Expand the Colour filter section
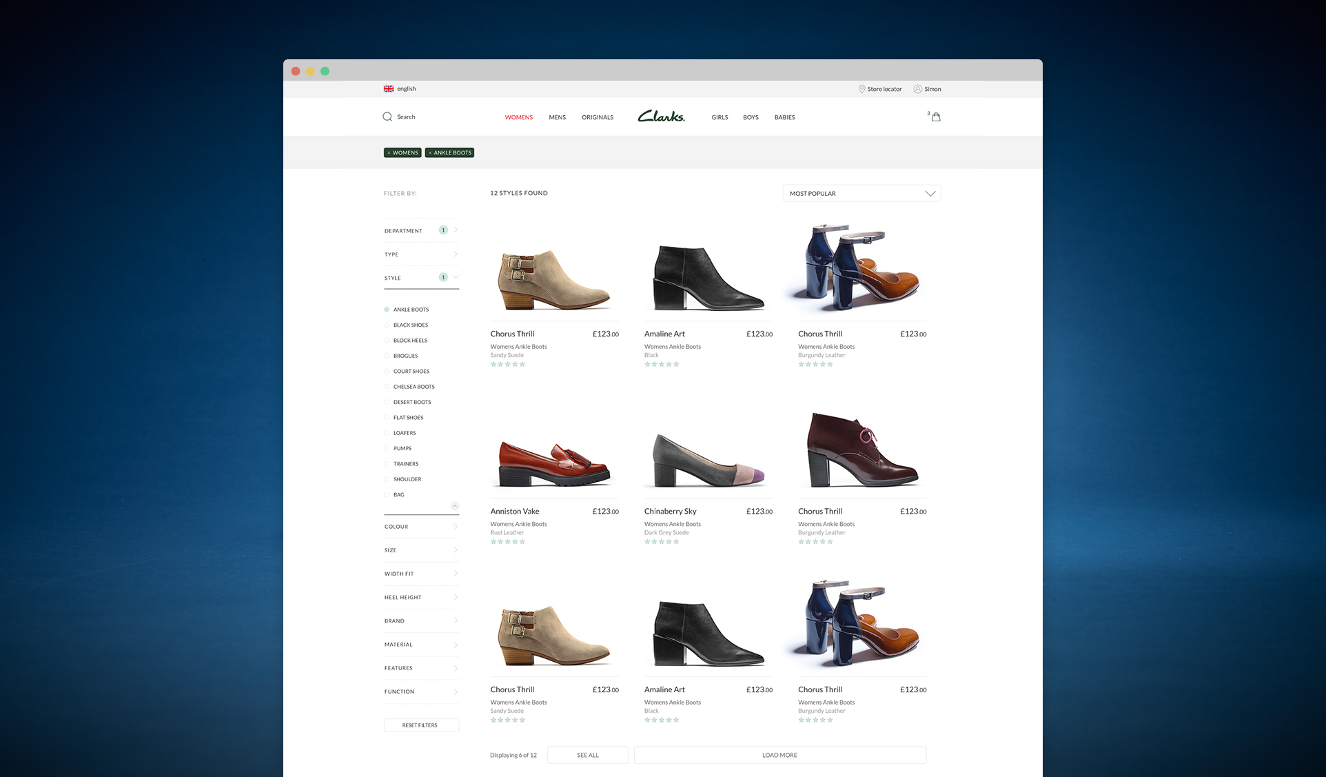 (x=421, y=527)
